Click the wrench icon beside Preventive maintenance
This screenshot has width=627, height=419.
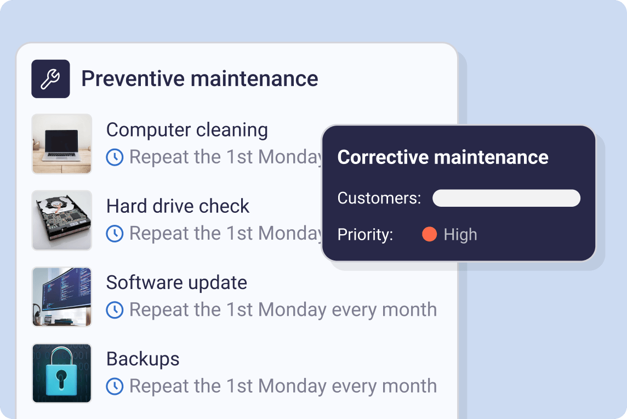point(50,79)
